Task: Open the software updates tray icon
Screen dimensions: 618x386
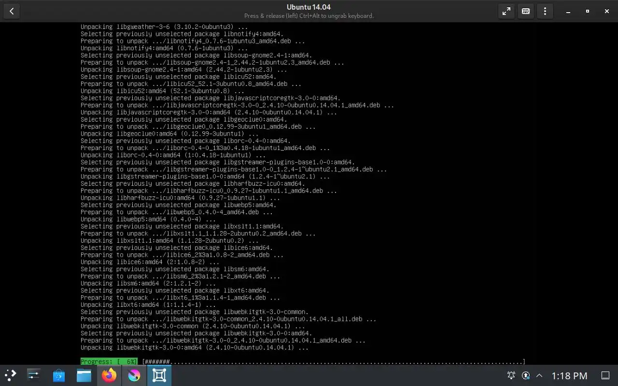Action: click(x=526, y=375)
